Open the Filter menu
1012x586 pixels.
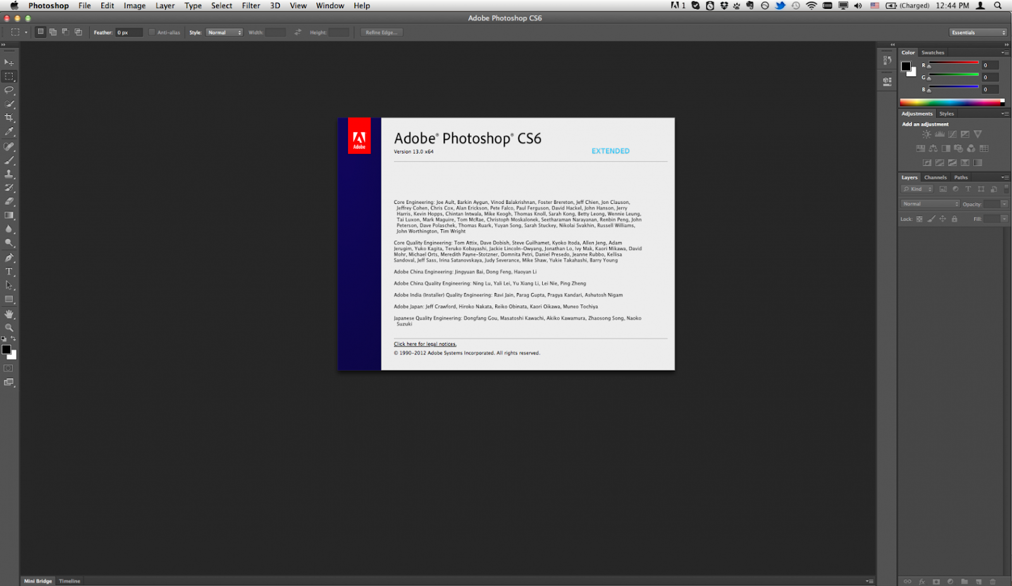[x=251, y=6]
